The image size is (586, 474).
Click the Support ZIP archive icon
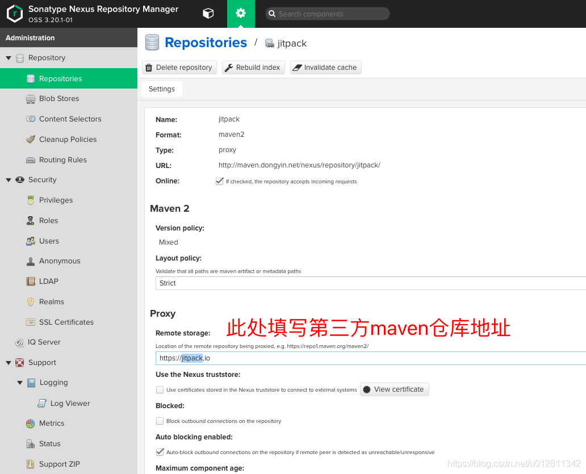pyautogui.click(x=31, y=464)
